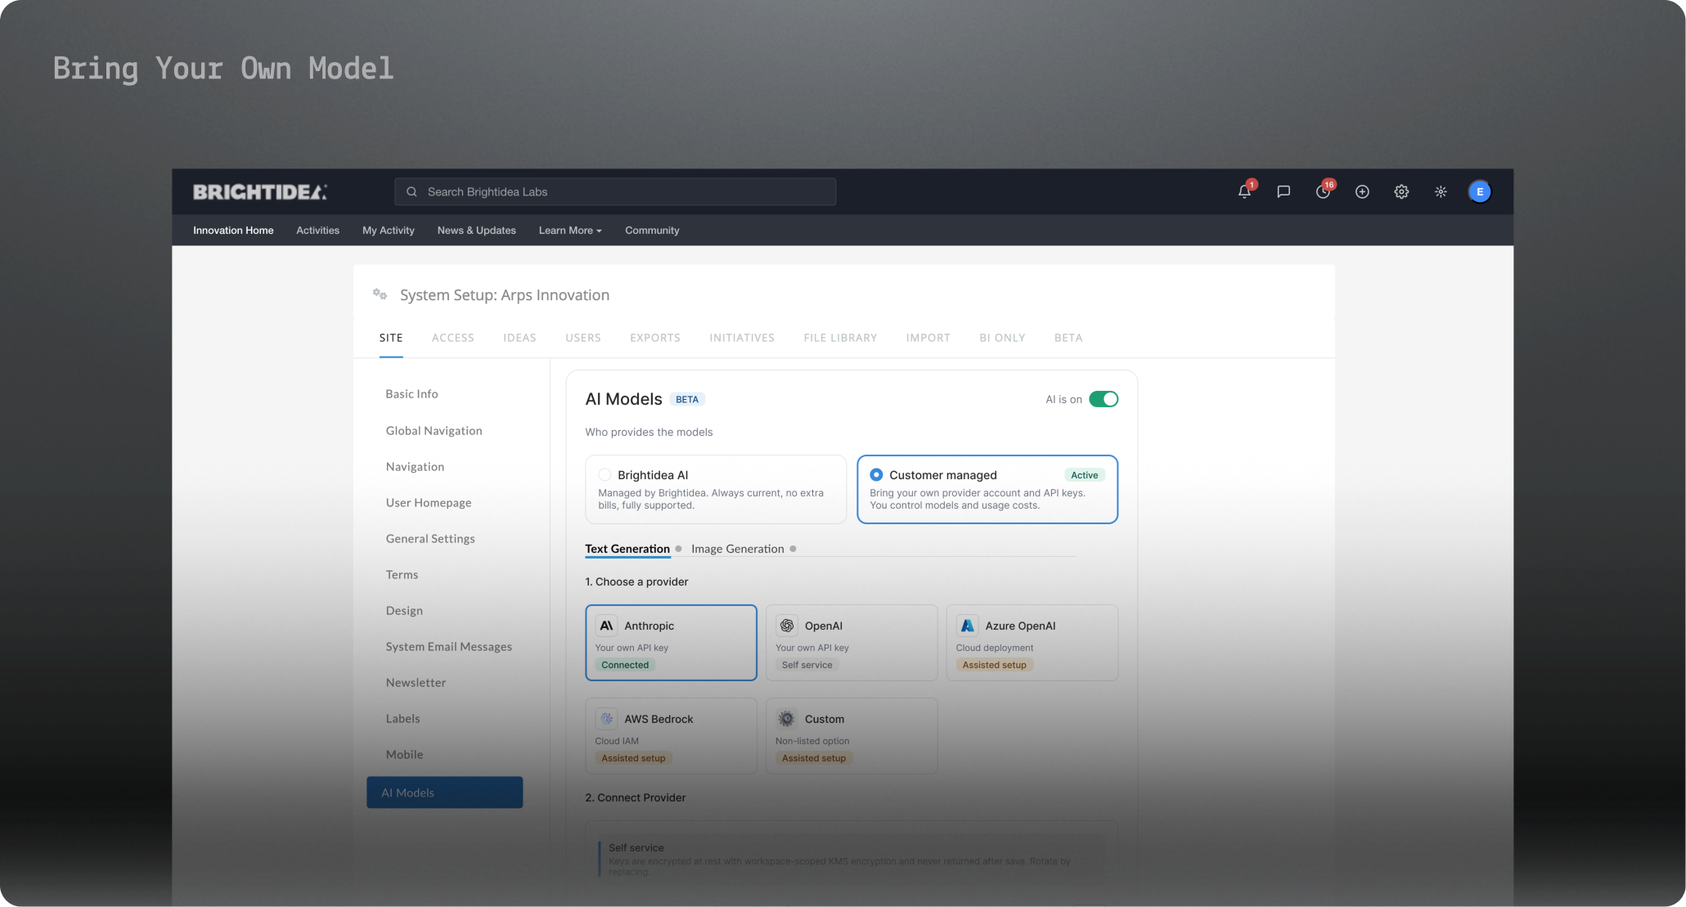Choose the AWS Bedrock provider card

[671, 736]
